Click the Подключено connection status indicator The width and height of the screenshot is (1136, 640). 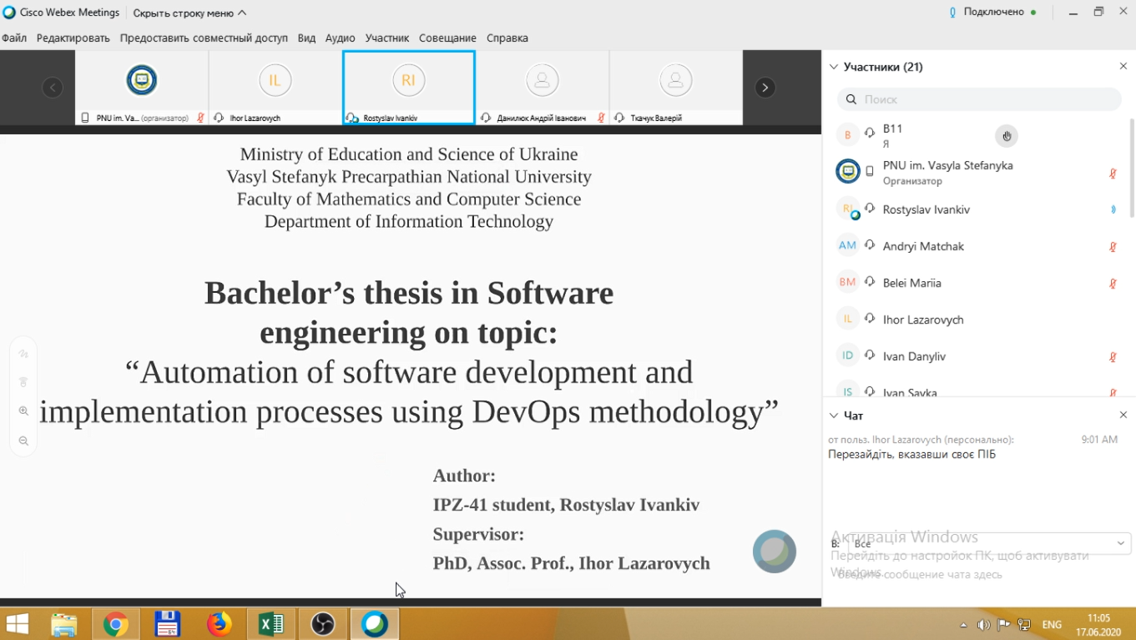coord(992,13)
